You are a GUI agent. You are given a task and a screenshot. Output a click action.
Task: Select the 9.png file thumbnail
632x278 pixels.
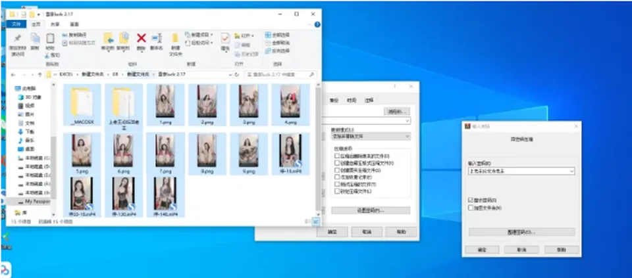249,154
